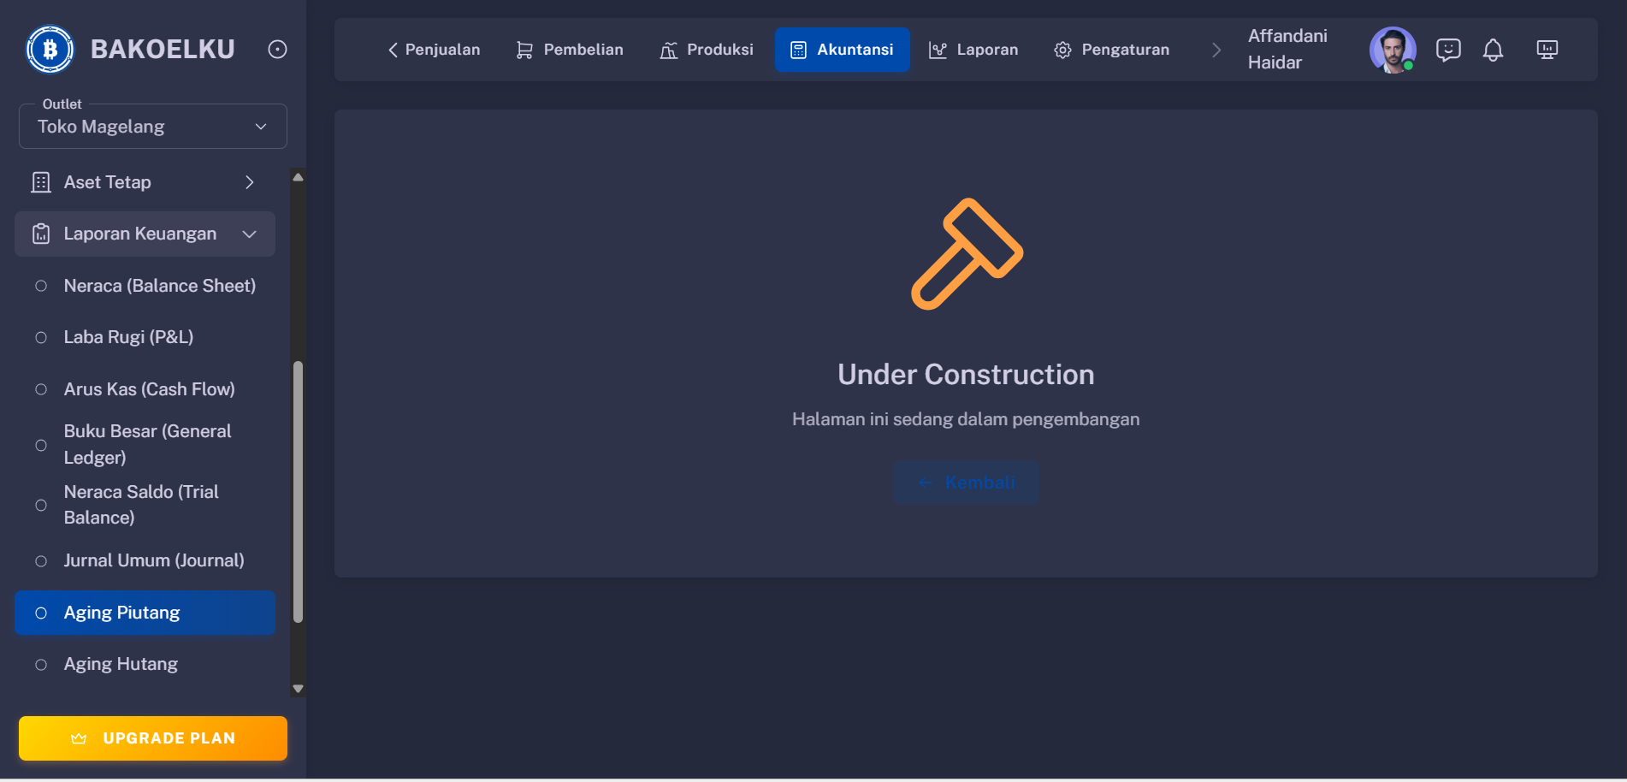Screen dimensions: 1627x782
Task: Select Neraca (Balance Sheet) report
Action: [x=159, y=286]
